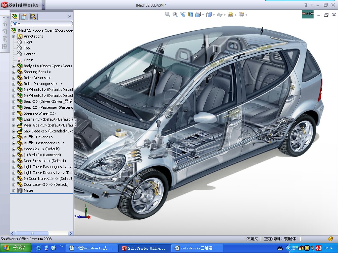Select Seat<1> Driver component
338x253 pixels.
coord(48,101)
